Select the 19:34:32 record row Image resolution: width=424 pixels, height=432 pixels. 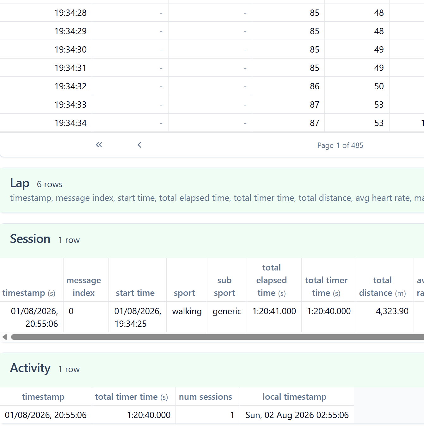pos(212,86)
